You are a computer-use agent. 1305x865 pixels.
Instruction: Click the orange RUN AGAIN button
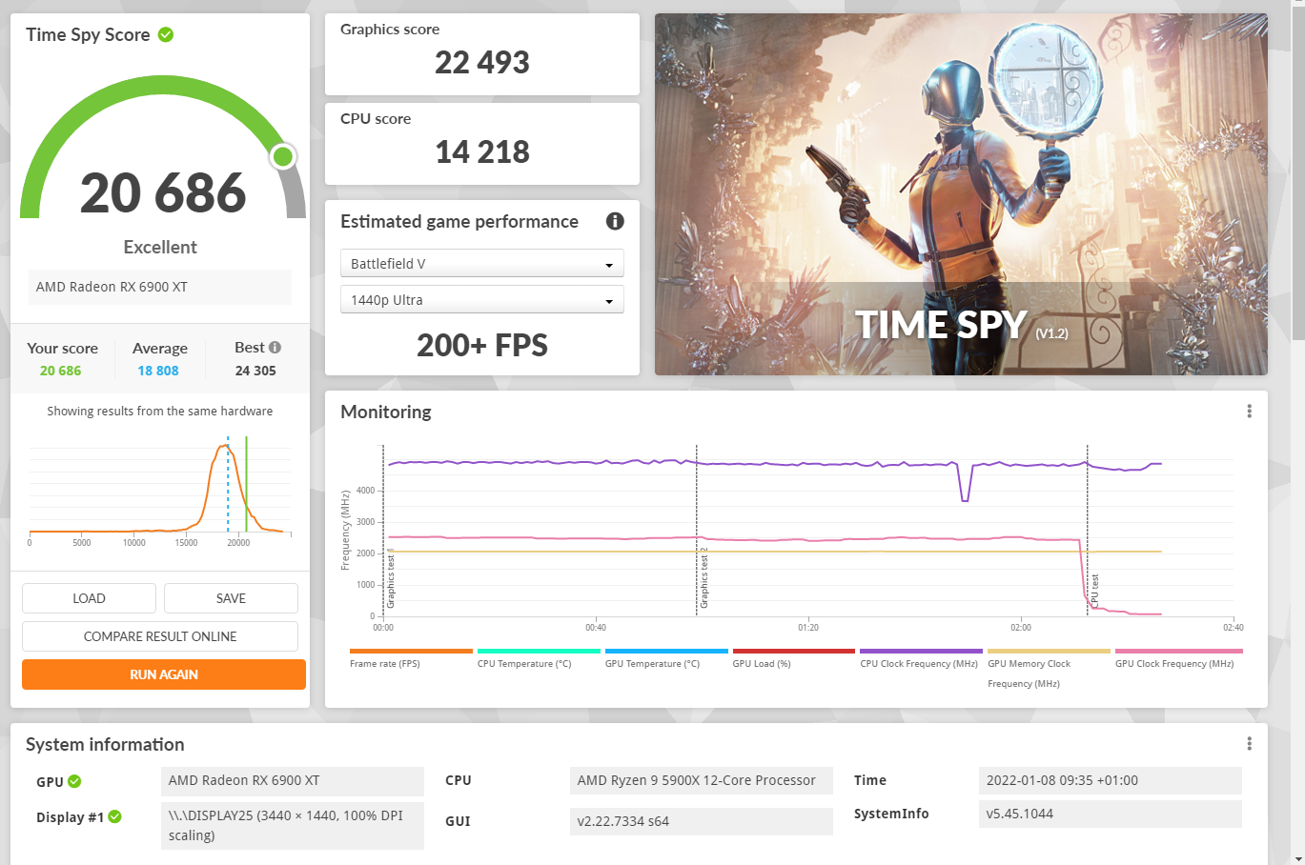(x=164, y=674)
